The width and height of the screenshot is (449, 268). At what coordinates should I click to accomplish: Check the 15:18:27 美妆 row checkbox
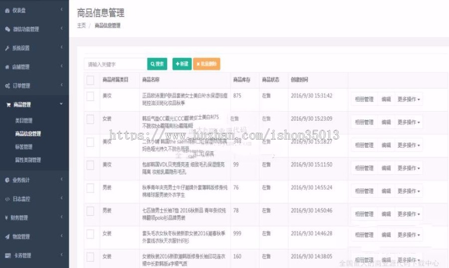pos(90,142)
